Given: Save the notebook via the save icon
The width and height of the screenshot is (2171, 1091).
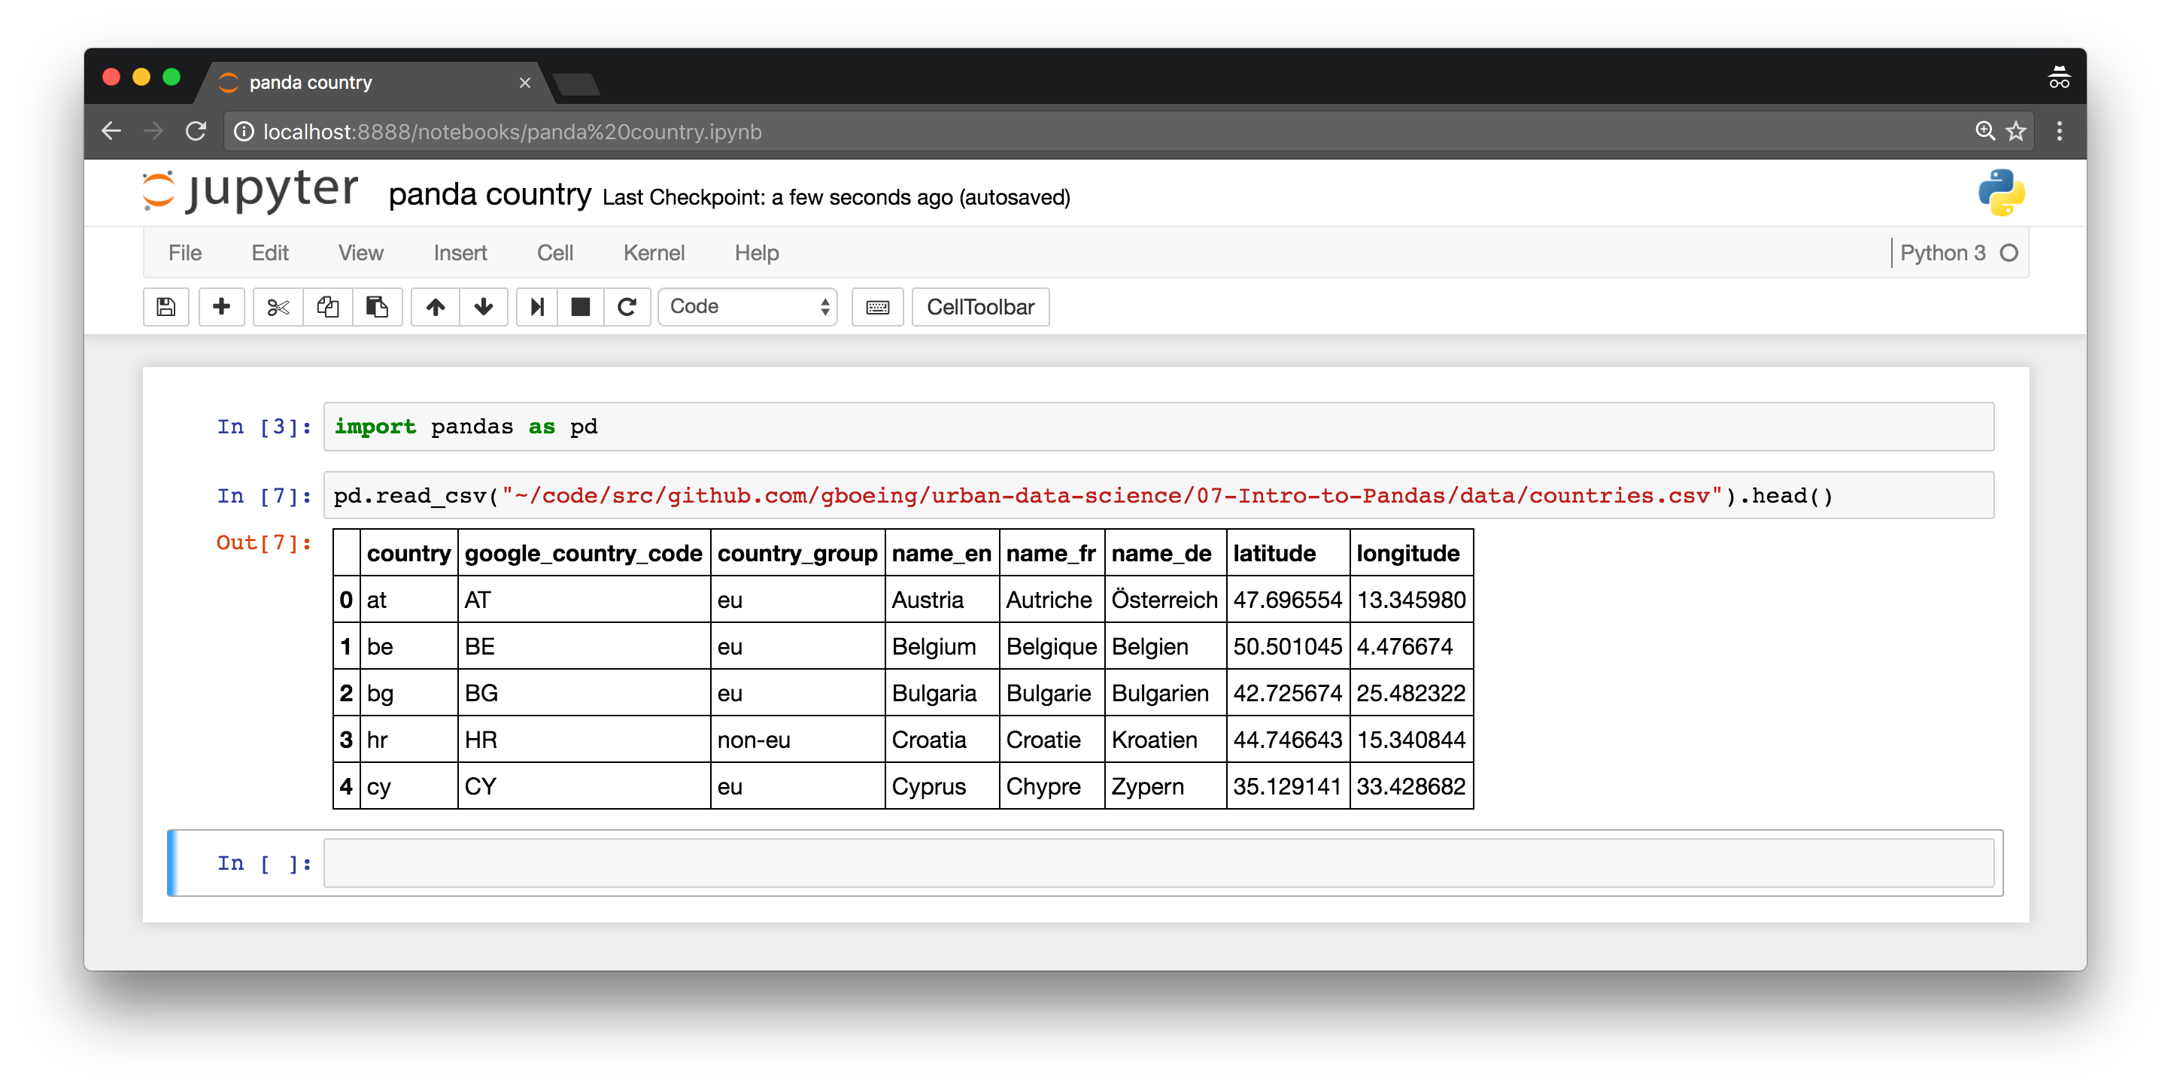Looking at the screenshot, I should click(x=165, y=307).
